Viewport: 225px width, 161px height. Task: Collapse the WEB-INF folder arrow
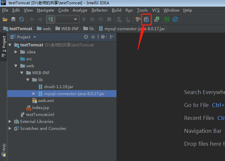click(x=22, y=73)
